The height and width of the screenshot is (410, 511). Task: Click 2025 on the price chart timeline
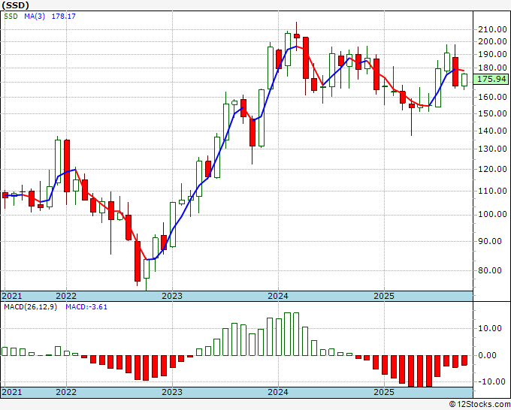coord(384,296)
